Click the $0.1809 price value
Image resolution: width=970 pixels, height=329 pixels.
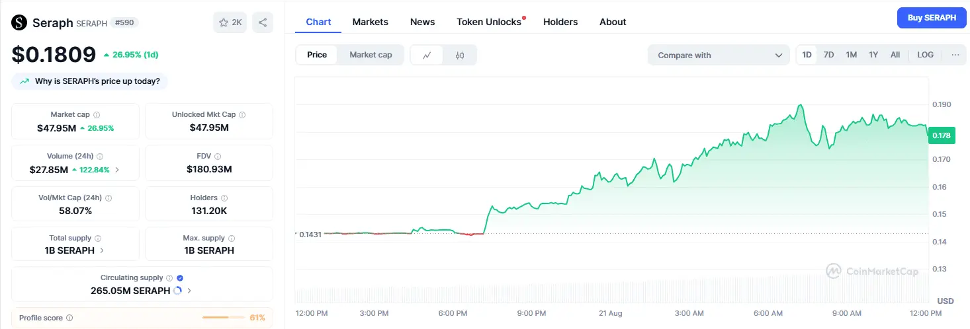54,55
